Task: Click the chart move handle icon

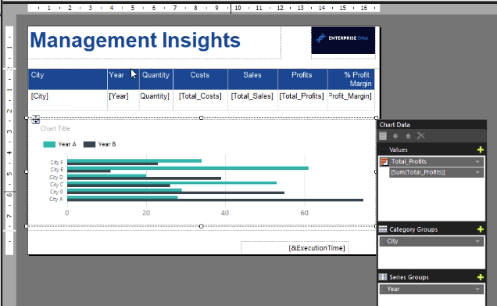Action: [x=35, y=120]
